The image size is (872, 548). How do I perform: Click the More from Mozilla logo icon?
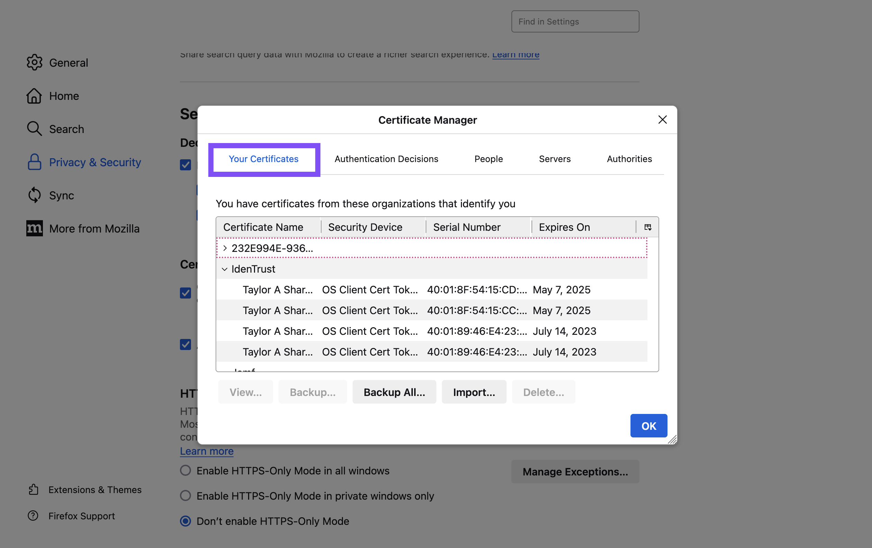(x=34, y=228)
